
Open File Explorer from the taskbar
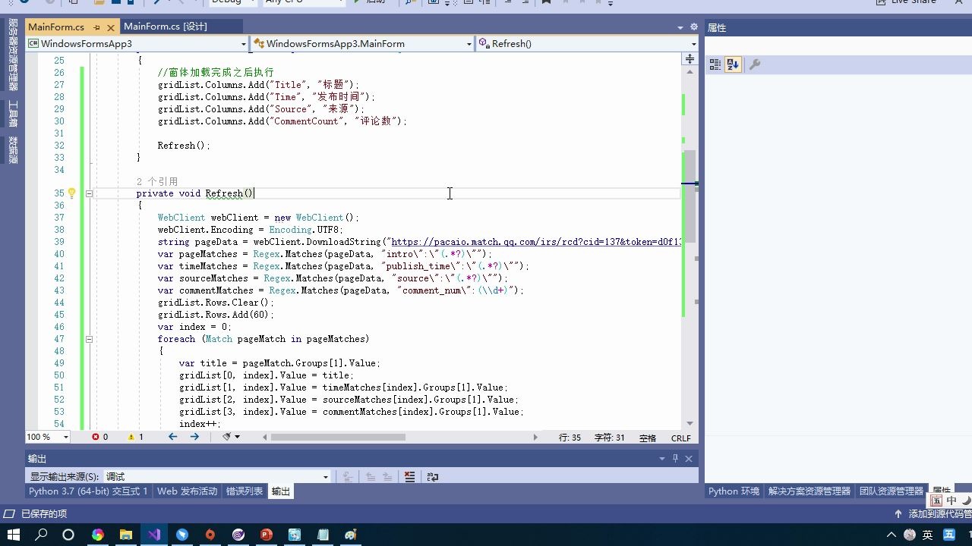click(126, 535)
